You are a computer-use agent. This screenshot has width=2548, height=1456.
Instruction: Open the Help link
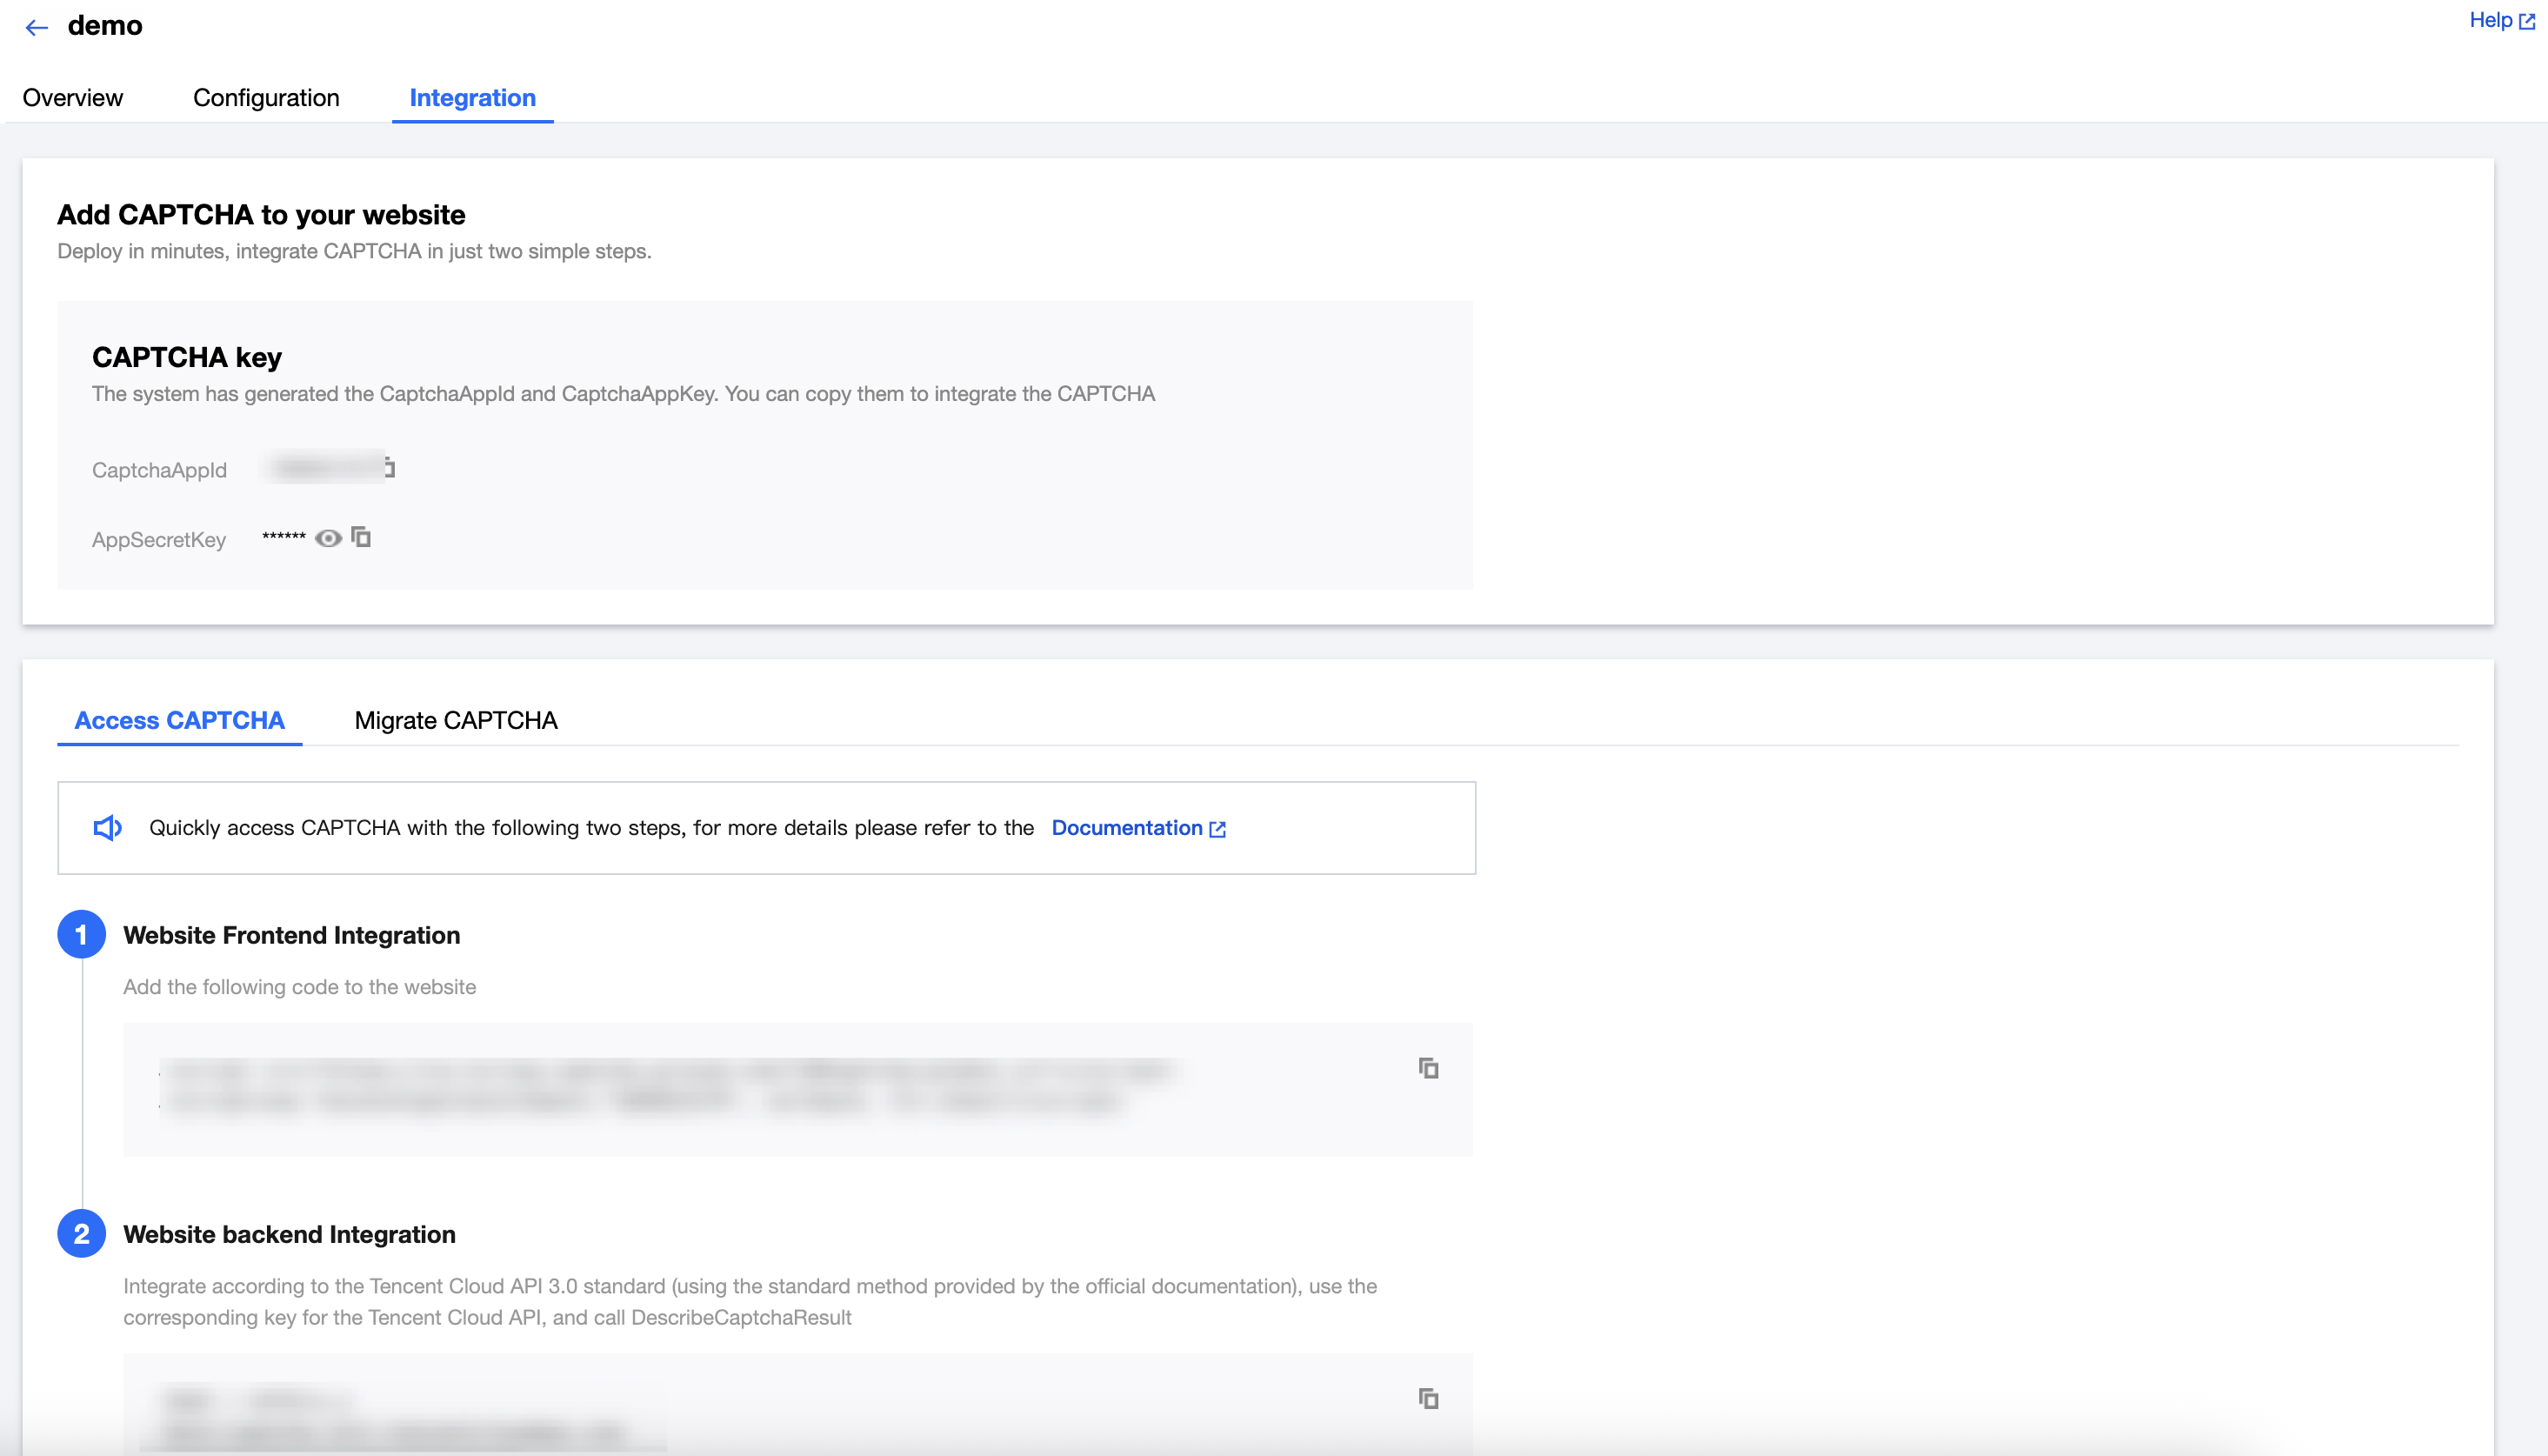[2490, 20]
